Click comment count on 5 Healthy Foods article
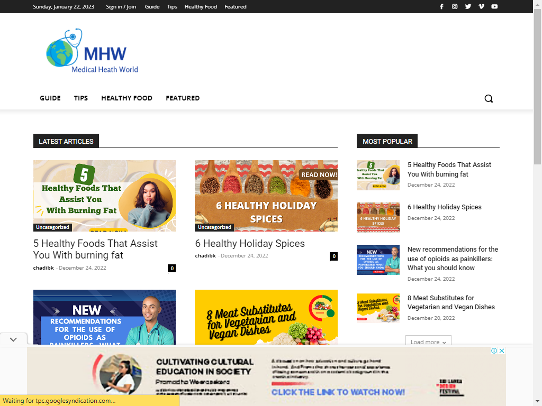The height and width of the screenshot is (406, 542). [x=172, y=269]
